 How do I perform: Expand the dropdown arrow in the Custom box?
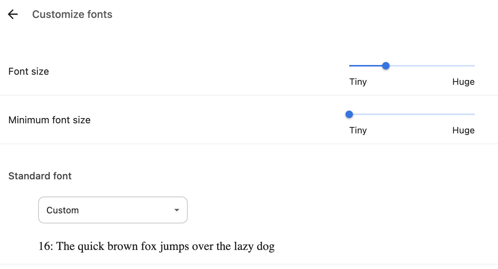(177, 210)
